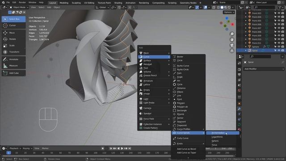
Task: Click the zoom view magnifier icon
Action: tap(232, 34)
